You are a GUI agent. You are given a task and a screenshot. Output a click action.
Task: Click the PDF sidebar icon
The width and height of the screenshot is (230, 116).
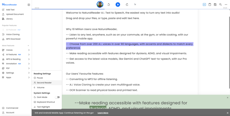(x=3, y=68)
